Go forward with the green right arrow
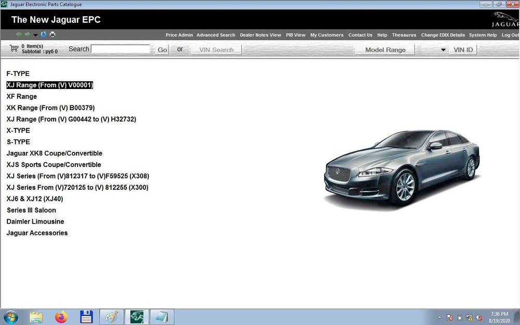This screenshot has width=520, height=325. click(x=28, y=34)
